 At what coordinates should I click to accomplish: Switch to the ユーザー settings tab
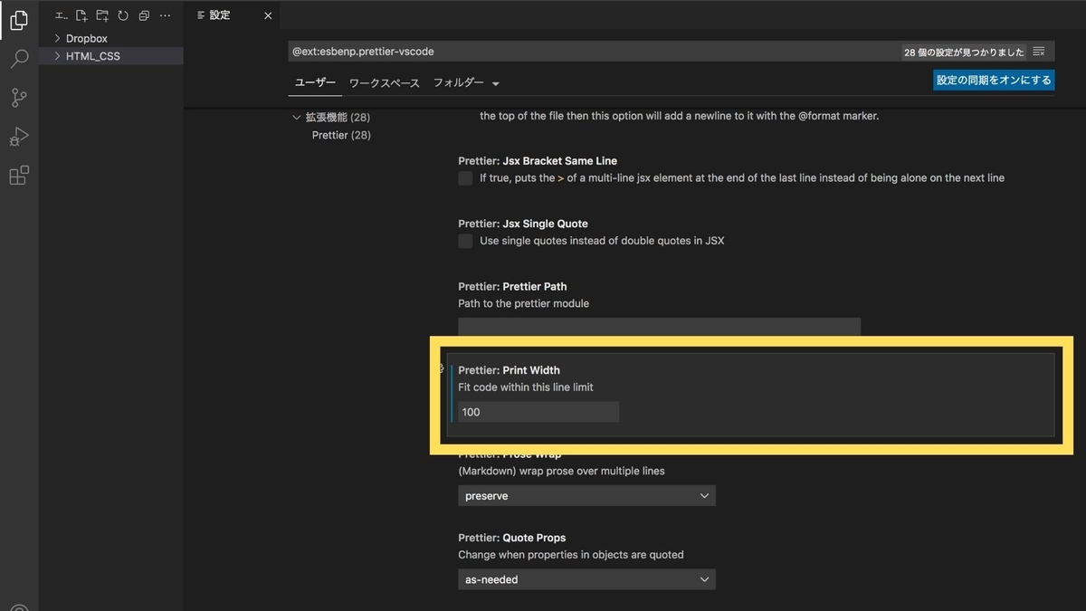coord(315,82)
